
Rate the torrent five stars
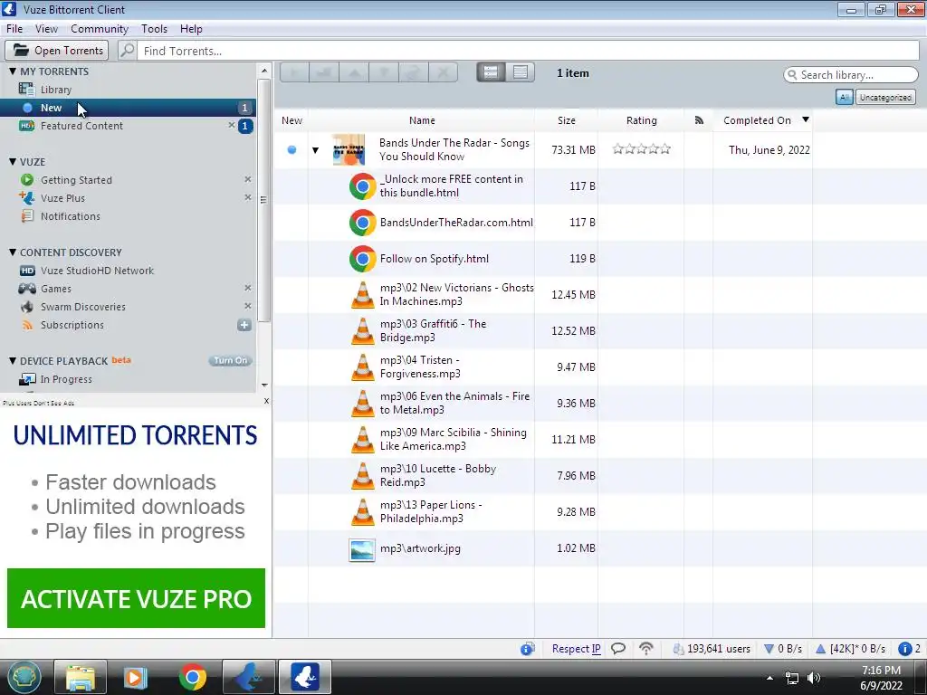click(x=665, y=149)
